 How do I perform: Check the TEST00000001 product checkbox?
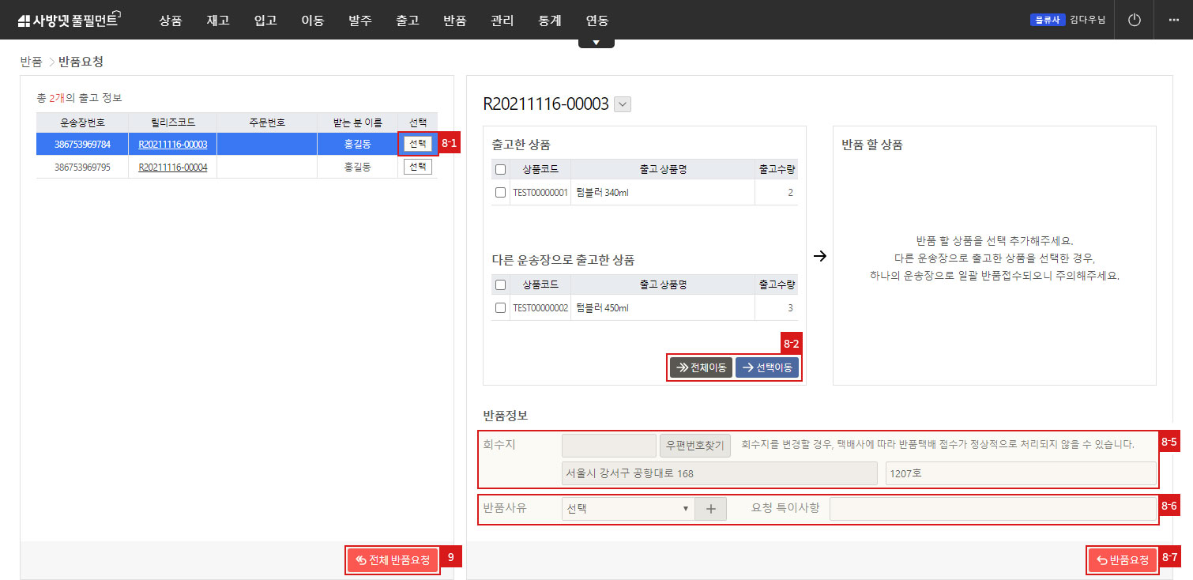[500, 192]
